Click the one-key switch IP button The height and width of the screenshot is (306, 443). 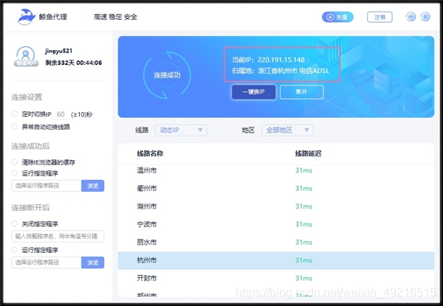click(253, 92)
